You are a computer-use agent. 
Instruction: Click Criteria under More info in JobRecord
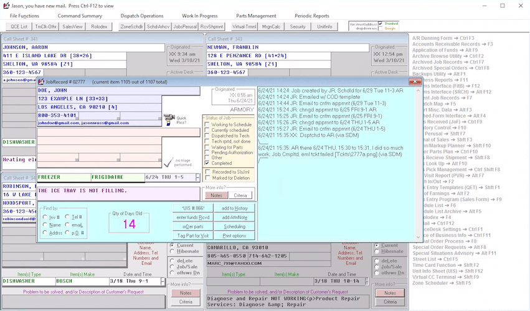240,195
